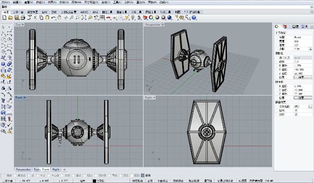Toggle the 投影 (Project) osnap checkbox
Image resolution: width=314 pixels, height=183 pixels.
131,175
